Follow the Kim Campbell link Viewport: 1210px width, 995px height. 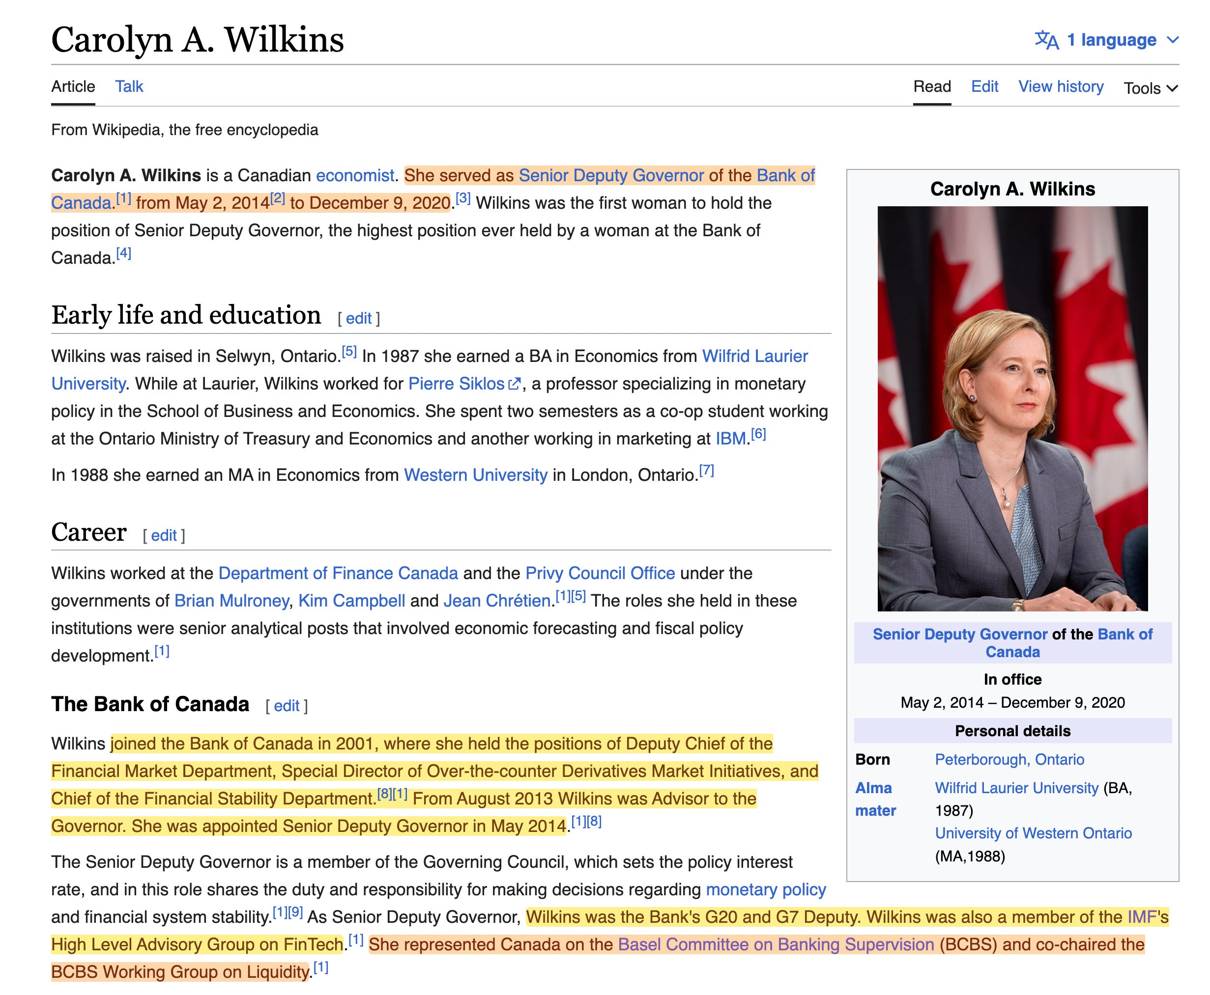351,601
